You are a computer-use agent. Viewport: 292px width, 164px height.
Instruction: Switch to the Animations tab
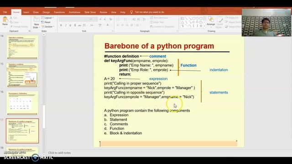(x=74, y=12)
